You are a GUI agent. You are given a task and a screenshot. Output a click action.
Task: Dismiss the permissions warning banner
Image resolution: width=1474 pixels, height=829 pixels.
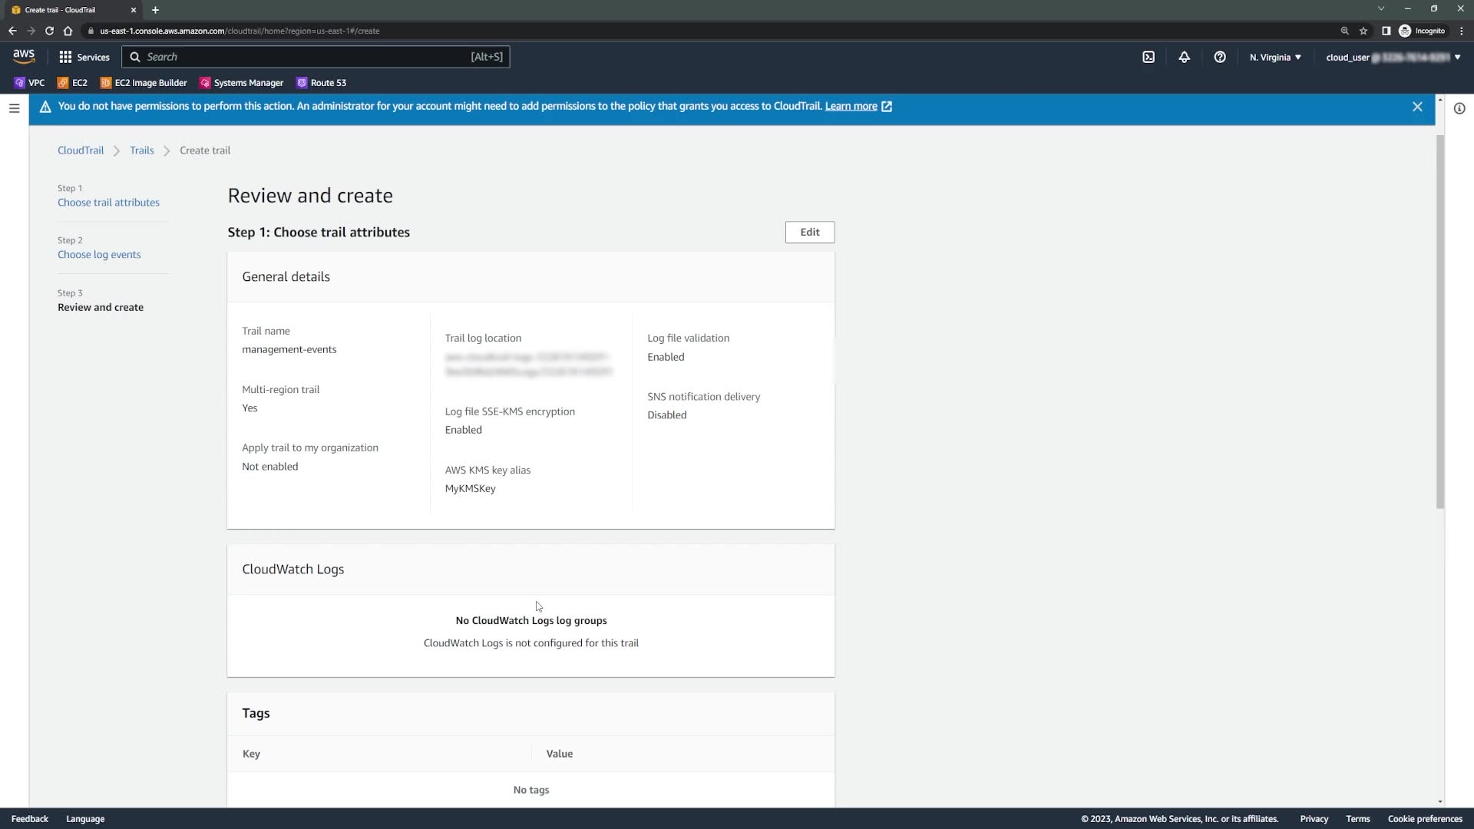tap(1417, 107)
